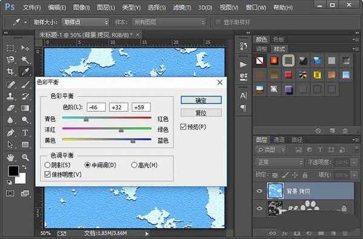Open the 文件(F) menu
Screen dimensions: 363x239
(x=32, y=7)
